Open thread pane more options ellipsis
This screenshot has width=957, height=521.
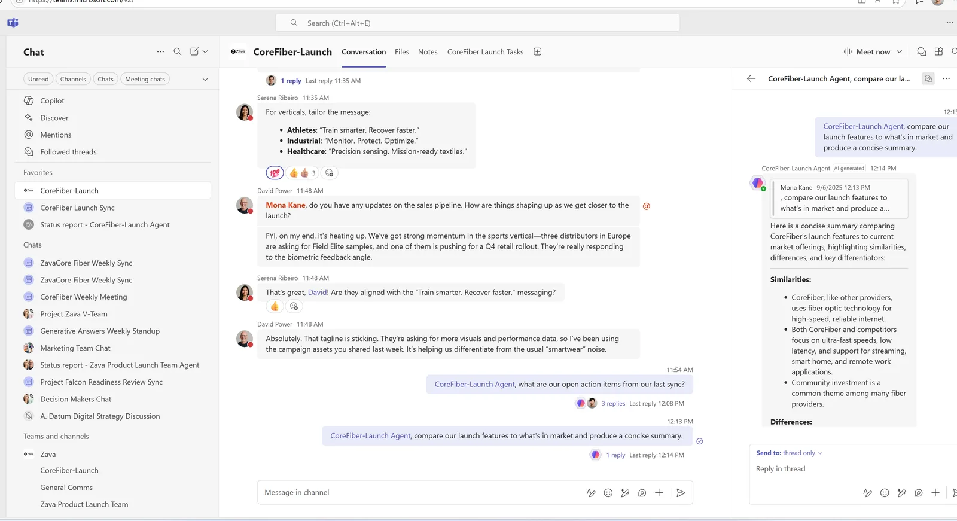click(x=946, y=78)
